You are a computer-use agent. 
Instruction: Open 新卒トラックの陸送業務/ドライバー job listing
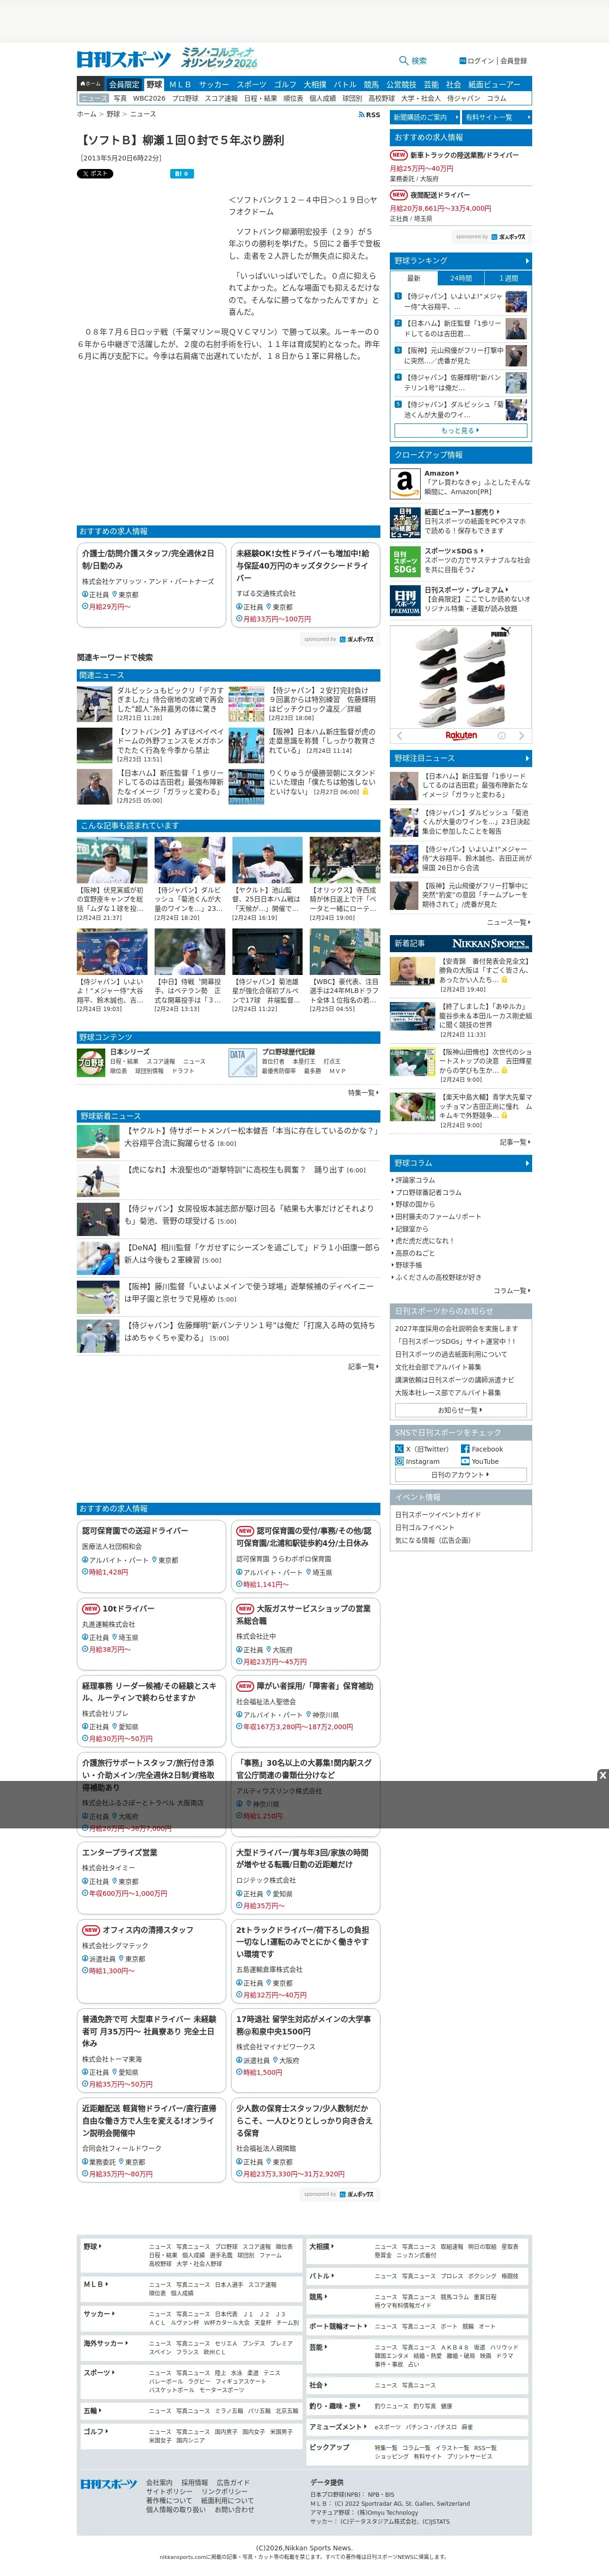[464, 155]
